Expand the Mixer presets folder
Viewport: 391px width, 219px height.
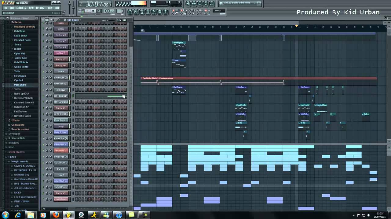click(16, 152)
